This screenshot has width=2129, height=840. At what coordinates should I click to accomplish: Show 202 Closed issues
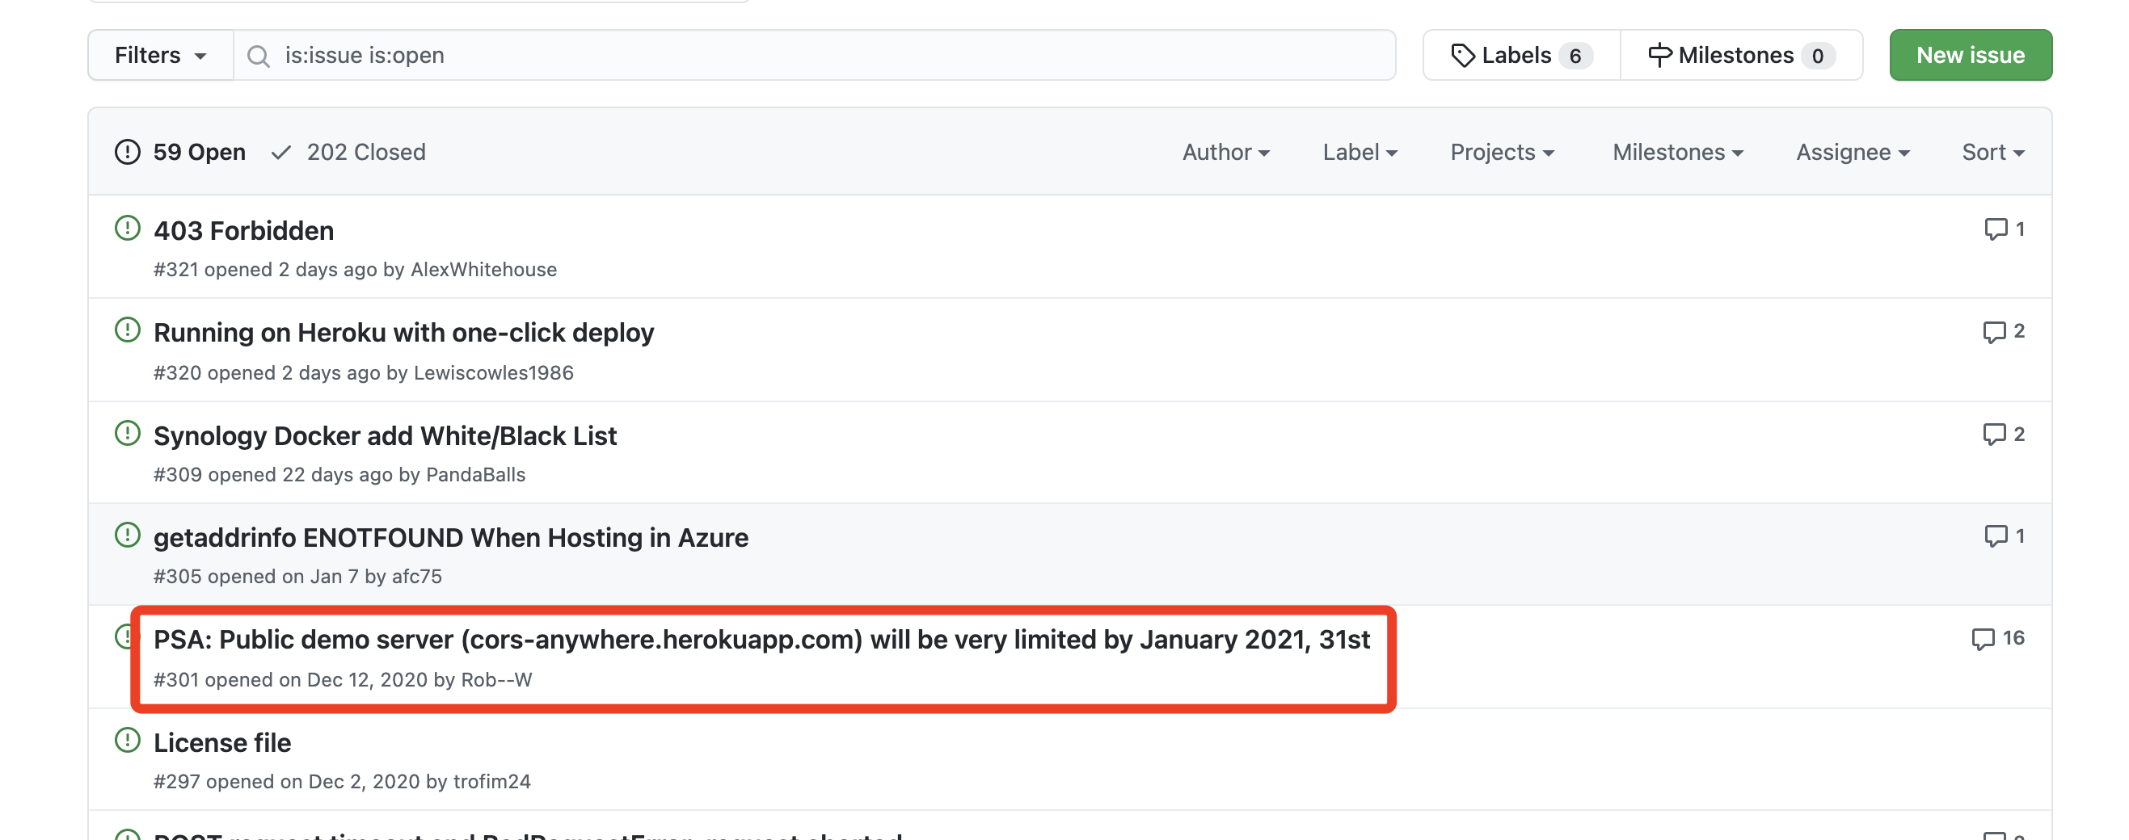(x=349, y=152)
